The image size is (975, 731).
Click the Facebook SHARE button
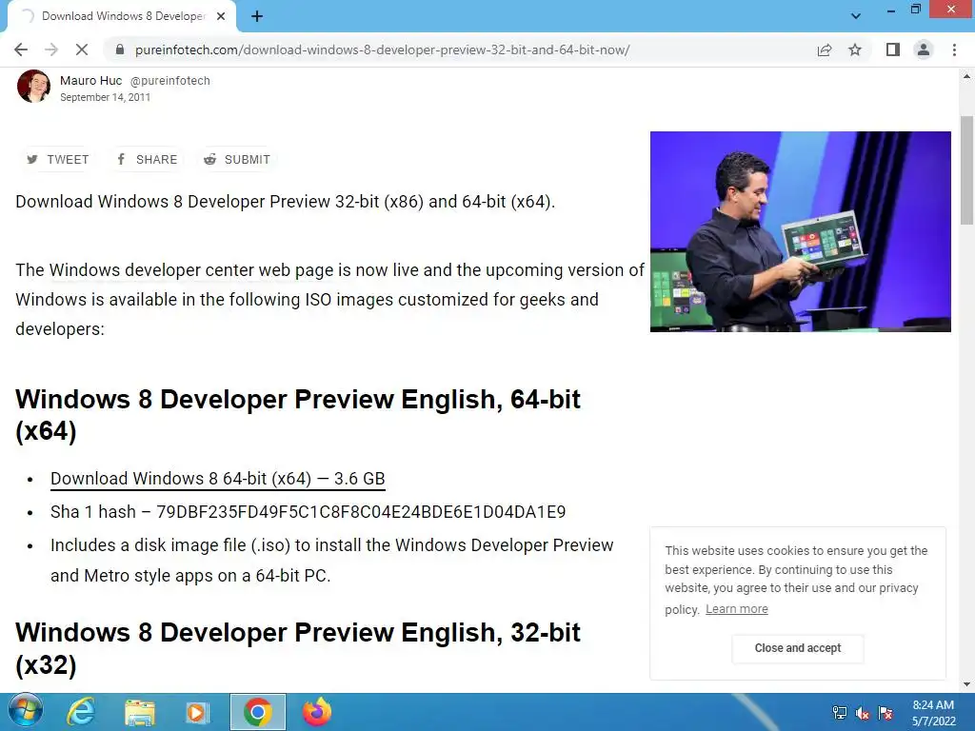click(x=148, y=159)
